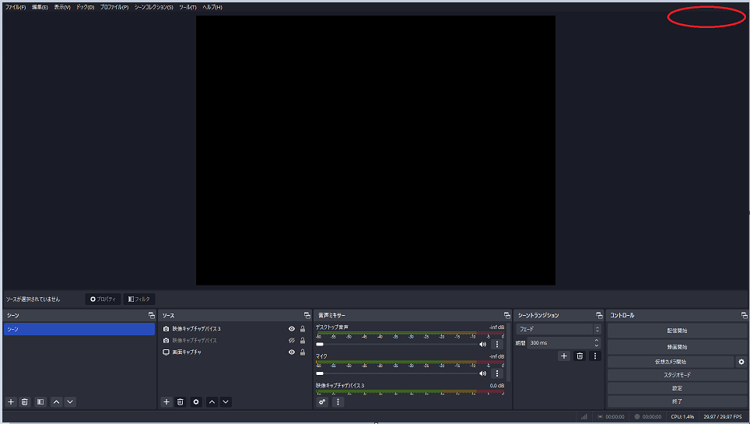Image resolution: width=750 pixels, height=424 pixels.
Task: Open virtual camera settings gear
Action: pyautogui.click(x=741, y=362)
